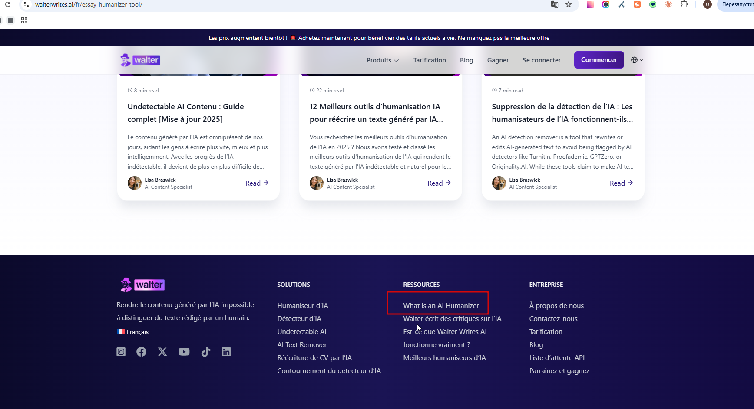754x409 pixels.
Task: Open article 'Suppression de la détection de l'IA'
Action: 562,113
